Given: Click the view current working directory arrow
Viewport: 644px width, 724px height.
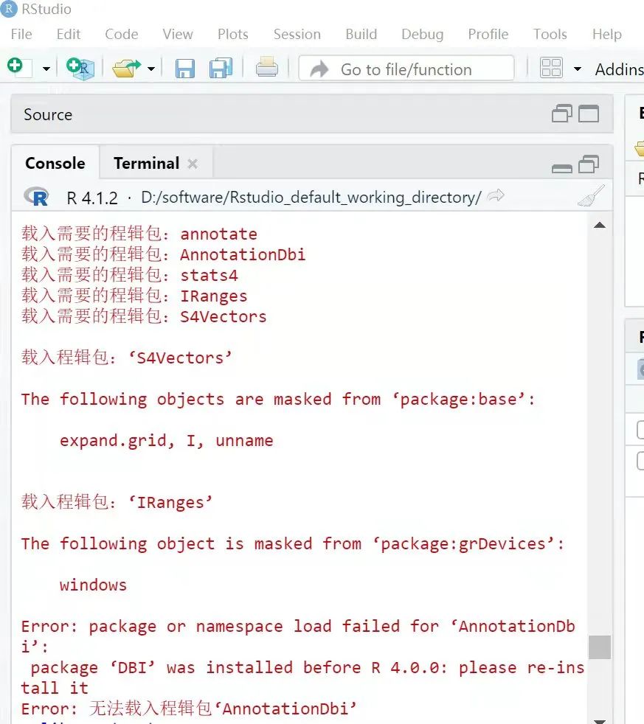Looking at the screenshot, I should 496,196.
